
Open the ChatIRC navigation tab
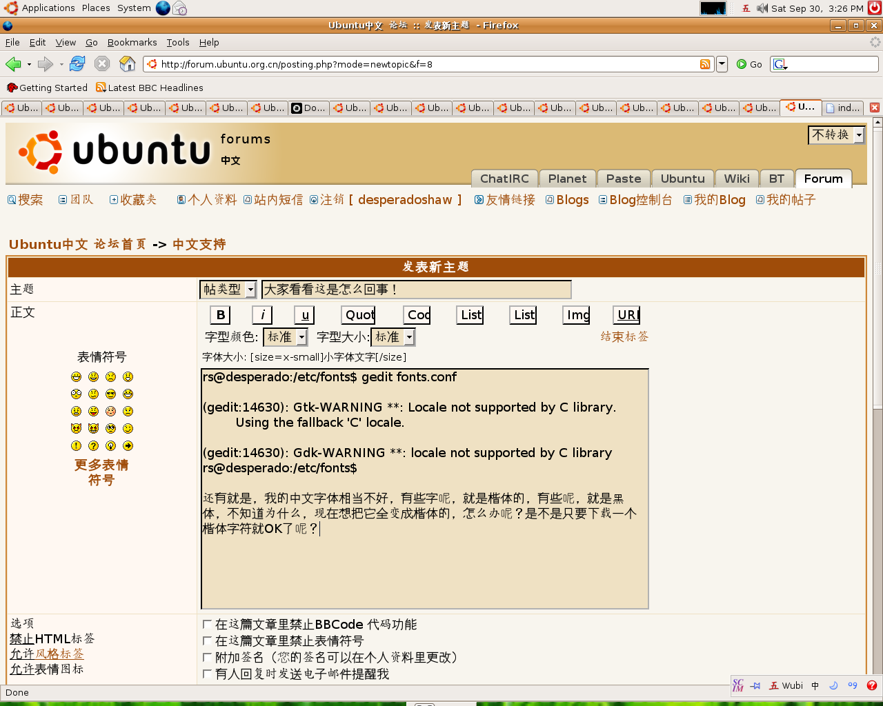504,179
